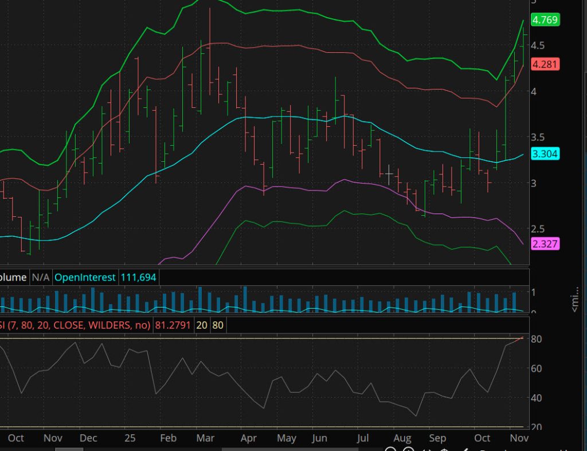Open the RSI study title settings
This screenshot has width=587, height=451.
(x=75, y=325)
